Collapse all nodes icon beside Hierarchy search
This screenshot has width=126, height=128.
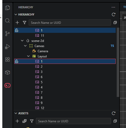[115, 22]
